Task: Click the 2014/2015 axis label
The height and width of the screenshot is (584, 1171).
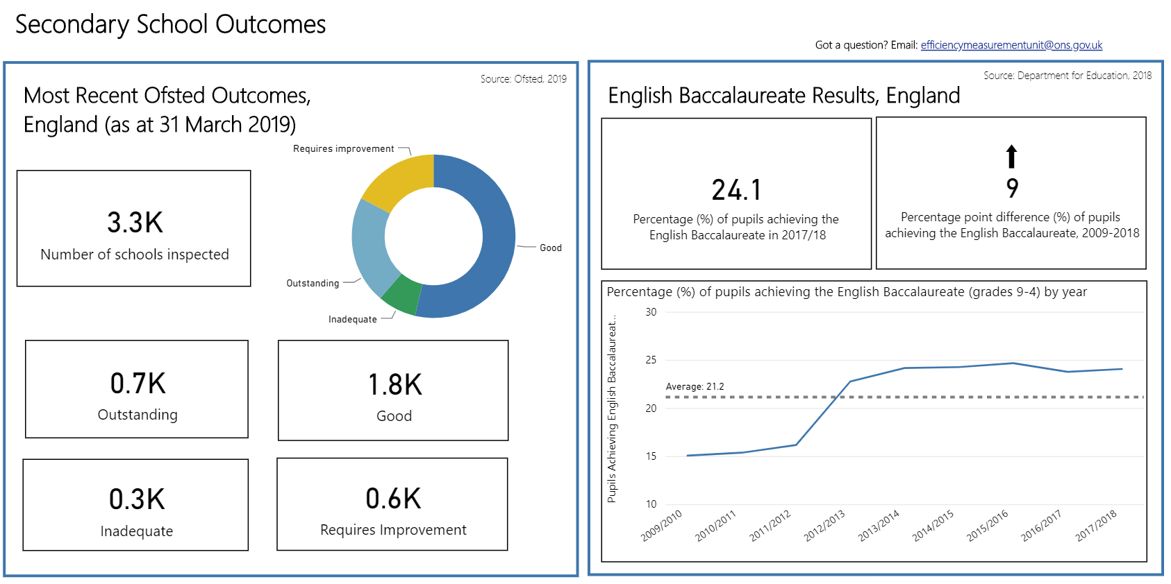Action: point(933,526)
